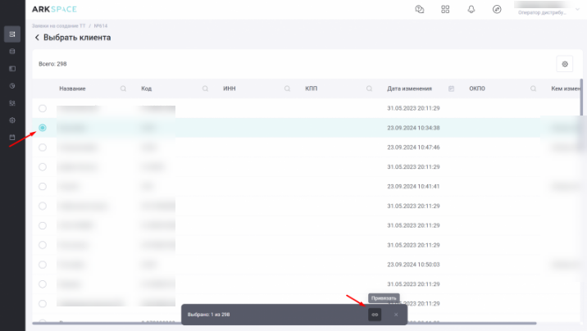This screenshot has height=331, width=587.
Task: Select the first row radio button
Action: [43, 108]
